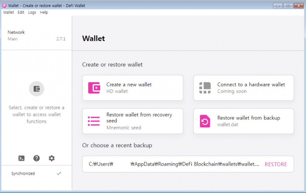This screenshot has width=306, height=193.
Task: Click Restore wallet from backup
Action: click(244, 121)
